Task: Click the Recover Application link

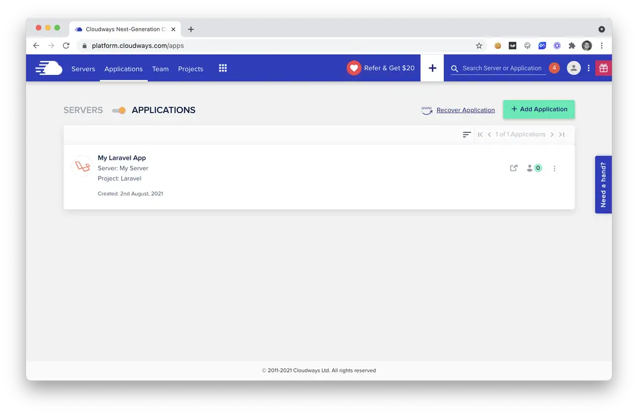Action: point(466,110)
